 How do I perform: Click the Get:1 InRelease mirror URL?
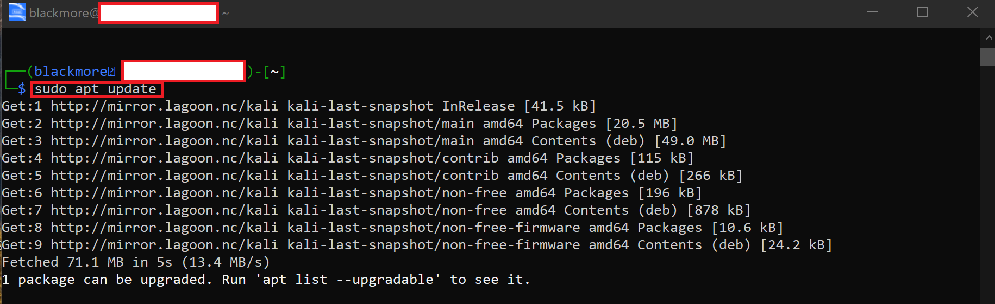point(164,106)
